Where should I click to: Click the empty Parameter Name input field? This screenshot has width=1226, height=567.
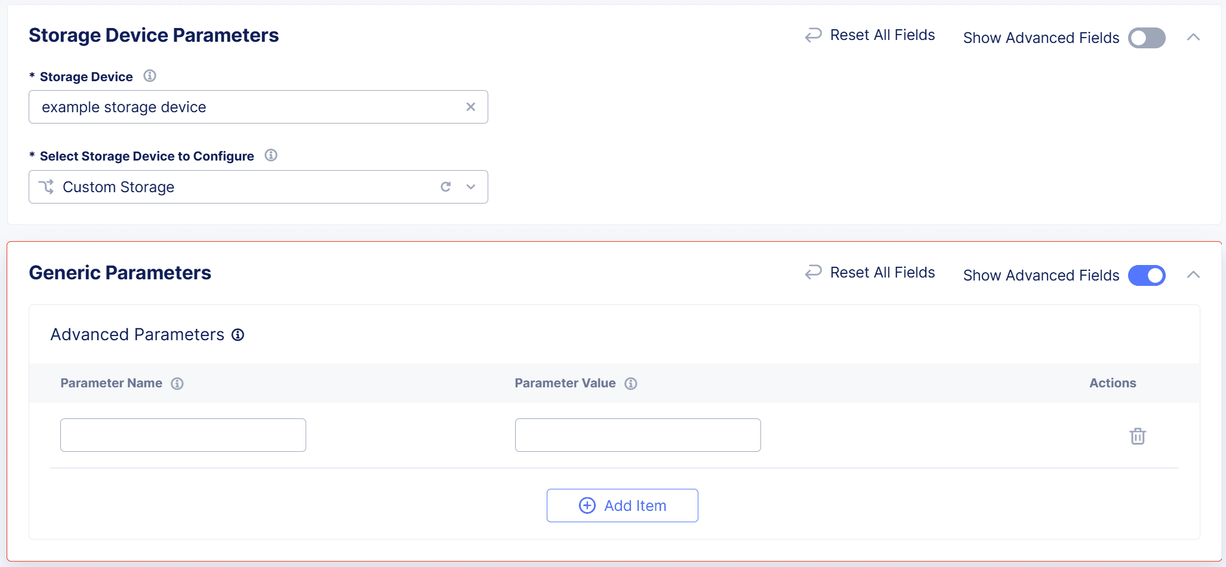pos(182,435)
